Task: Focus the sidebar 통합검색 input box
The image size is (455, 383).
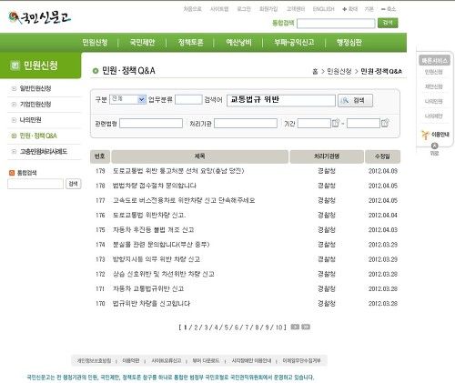Action: coord(35,184)
